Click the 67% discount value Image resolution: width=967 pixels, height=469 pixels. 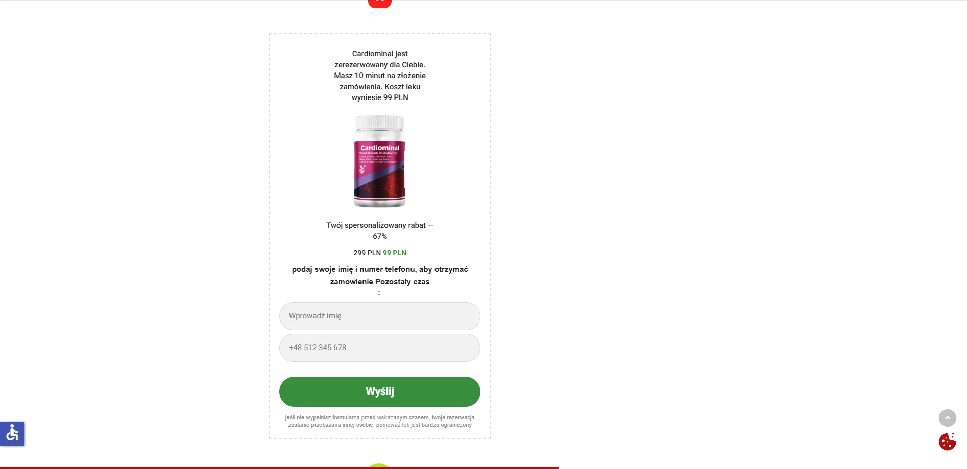point(380,236)
